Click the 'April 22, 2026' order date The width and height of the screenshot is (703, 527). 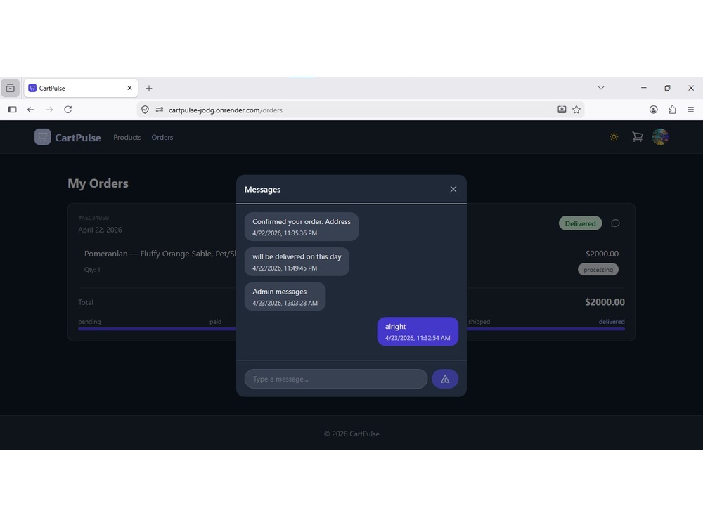pos(100,230)
